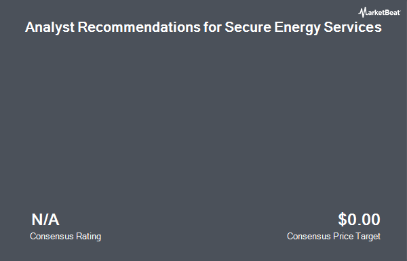Click the word 'Rating' under N/A
This screenshot has height=261, width=407.
[88, 237]
